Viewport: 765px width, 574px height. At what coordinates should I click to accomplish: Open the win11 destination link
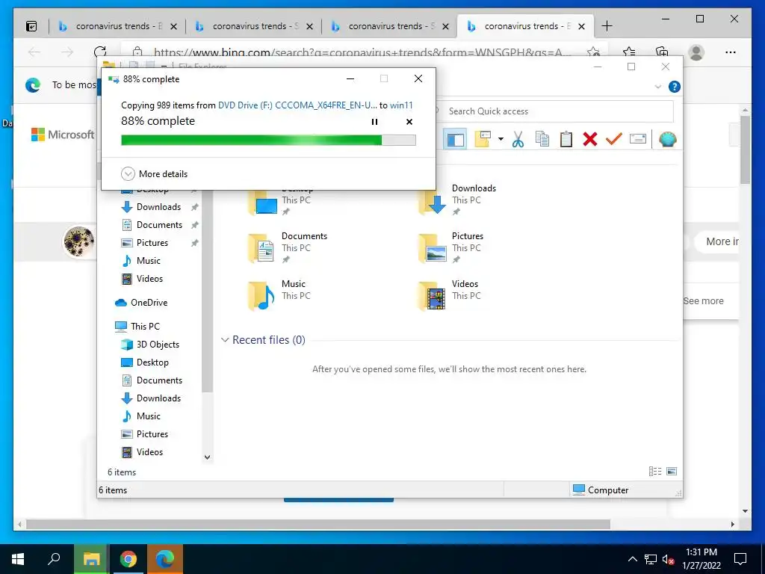[401, 105]
